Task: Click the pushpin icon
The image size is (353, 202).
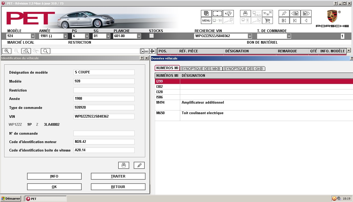Action: [x=284, y=13]
